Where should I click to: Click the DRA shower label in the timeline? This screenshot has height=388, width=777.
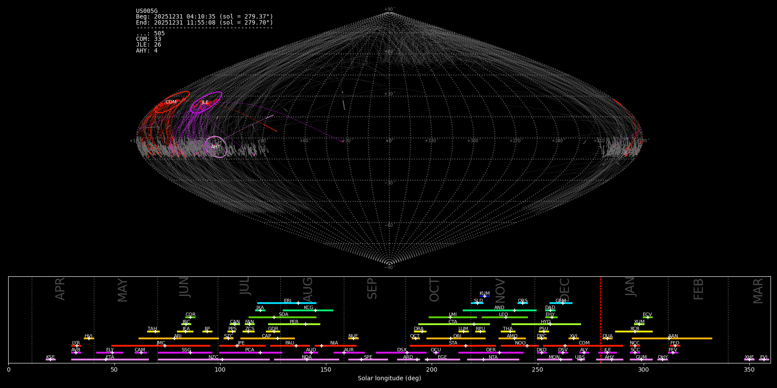(x=419, y=329)
